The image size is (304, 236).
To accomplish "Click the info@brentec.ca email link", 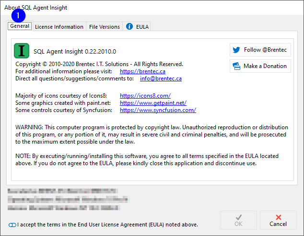I will (x=161, y=79).
